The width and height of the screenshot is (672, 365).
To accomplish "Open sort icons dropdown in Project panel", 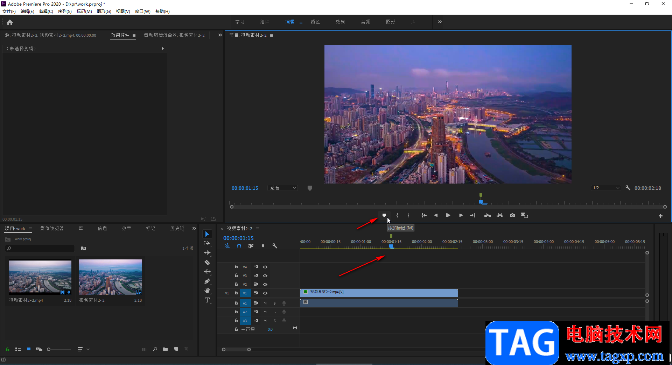I will pos(83,349).
